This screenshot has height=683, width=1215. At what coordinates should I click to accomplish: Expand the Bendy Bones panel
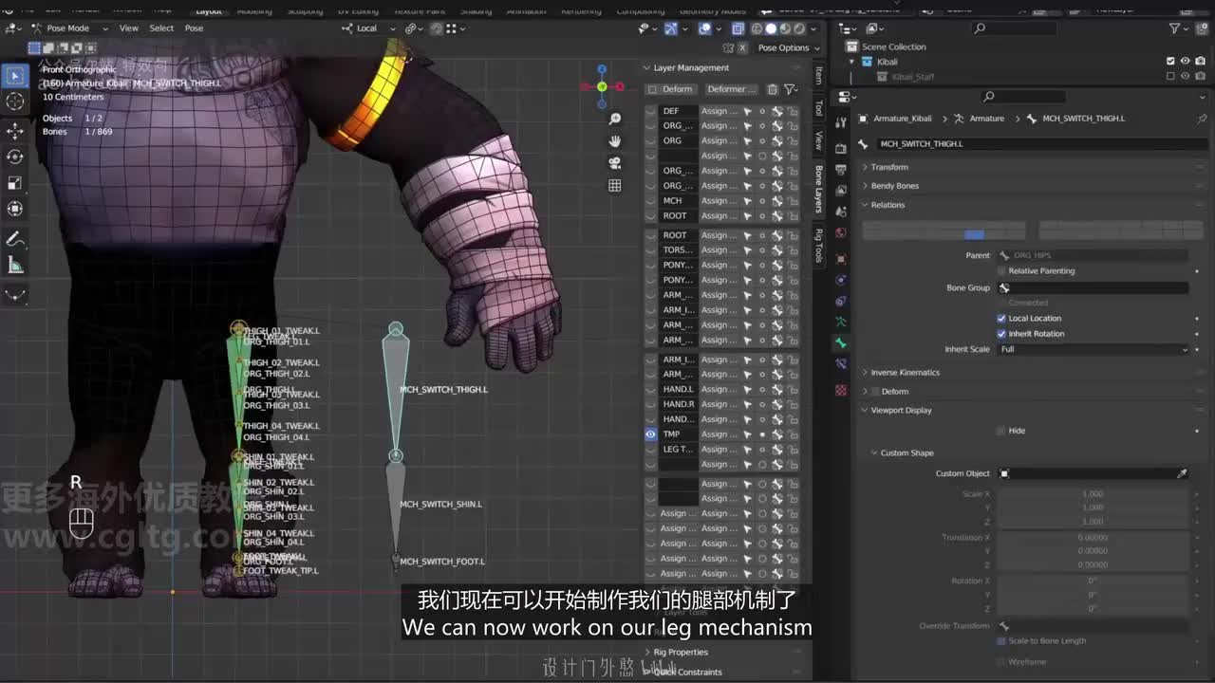(x=894, y=186)
